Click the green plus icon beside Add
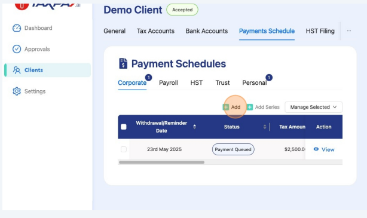The image size is (367, 218). tap(225, 107)
